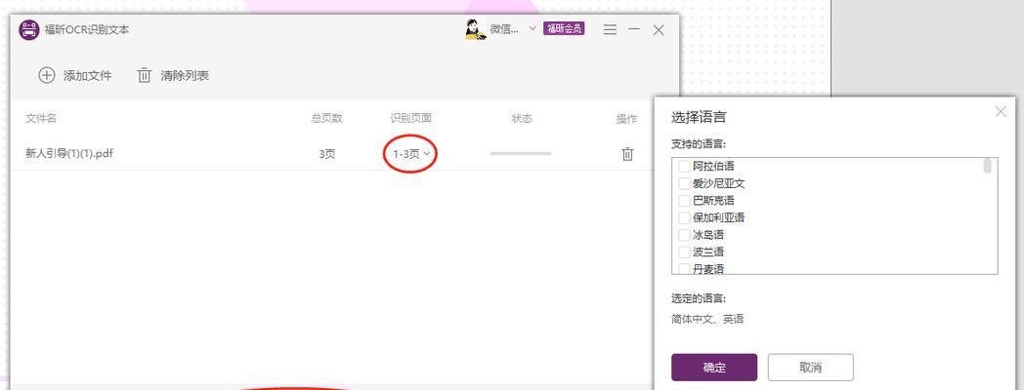Click the add file plus icon
This screenshot has width=1024, height=390.
(46, 76)
